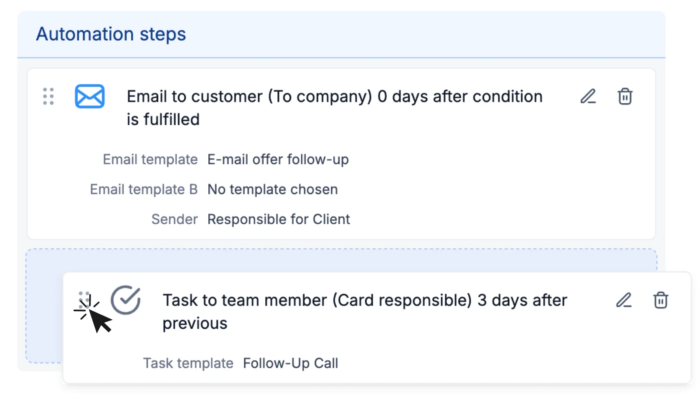Click the 'Follow-Up Call' task template value
The height and width of the screenshot is (394, 700).
290,363
